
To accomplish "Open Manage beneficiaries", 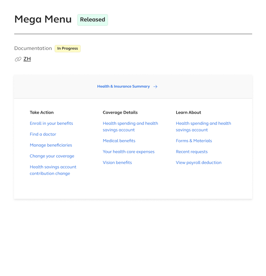I will [51, 145].
